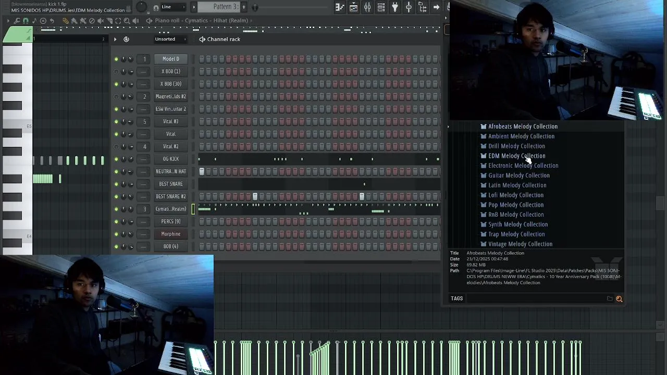The width and height of the screenshot is (667, 375).
Task: Open the 808 (4) channel button
Action: pos(170,246)
